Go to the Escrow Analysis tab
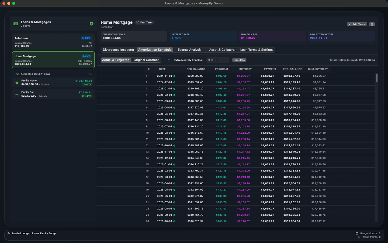This screenshot has width=388, height=243. pyautogui.click(x=189, y=50)
